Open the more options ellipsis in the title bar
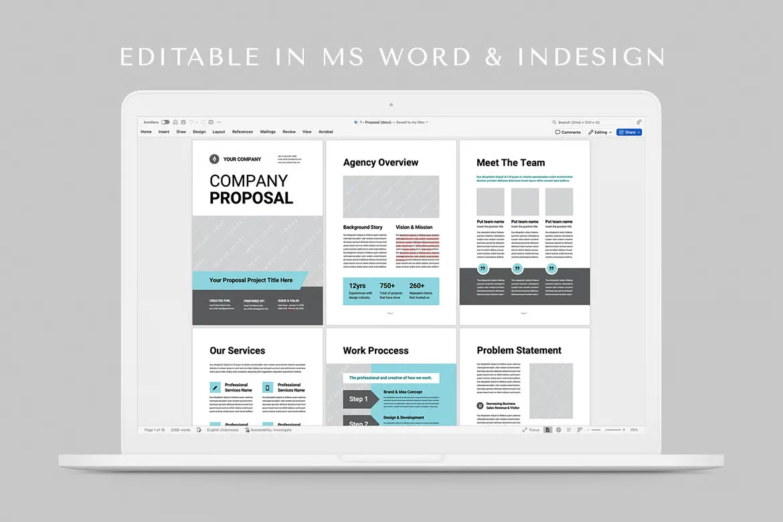783x522 pixels. 219,122
